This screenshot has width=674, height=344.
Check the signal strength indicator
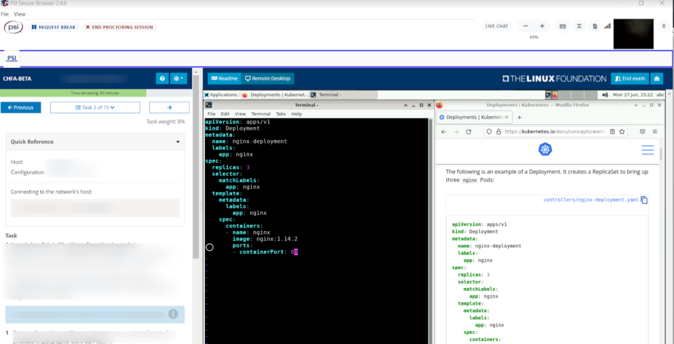coord(607,26)
